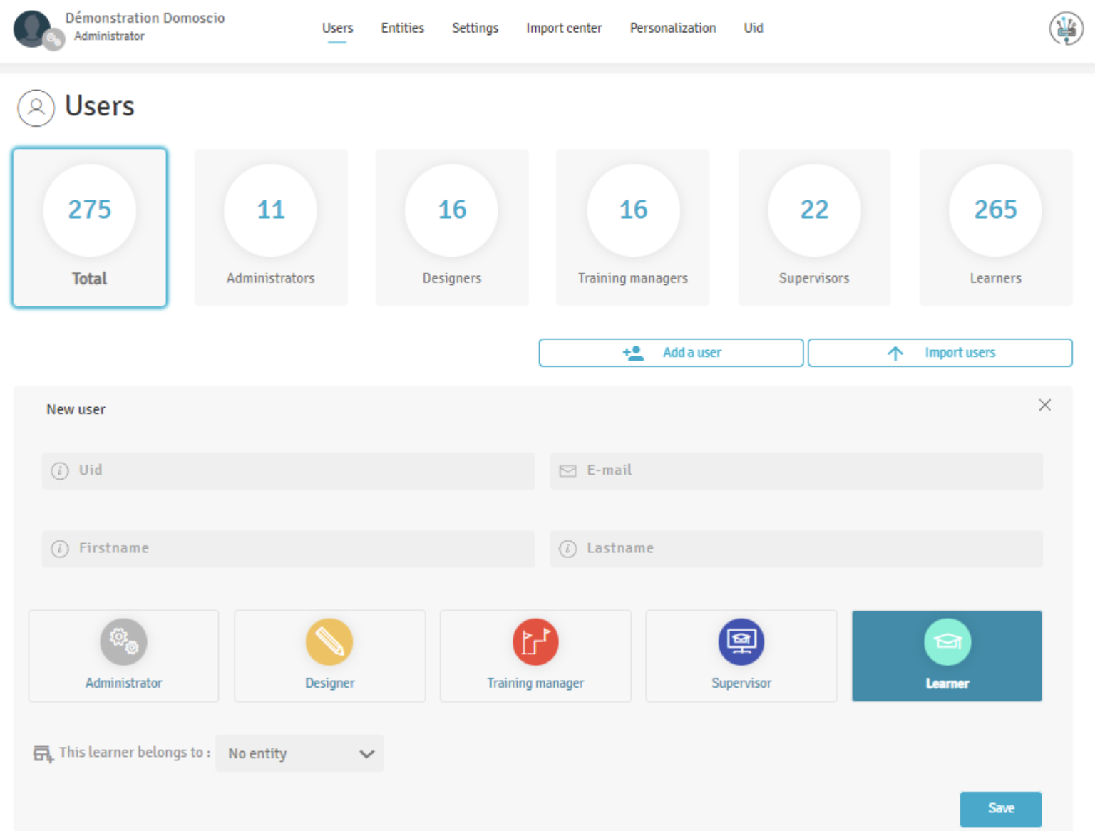The width and height of the screenshot is (1095, 831).
Task: Click the Domoscio logo icon at top right
Action: (x=1066, y=29)
